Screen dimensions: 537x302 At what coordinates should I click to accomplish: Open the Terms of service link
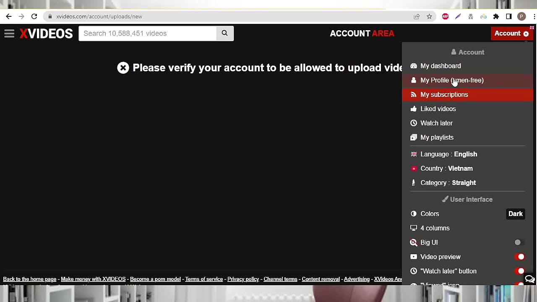pyautogui.click(x=204, y=279)
